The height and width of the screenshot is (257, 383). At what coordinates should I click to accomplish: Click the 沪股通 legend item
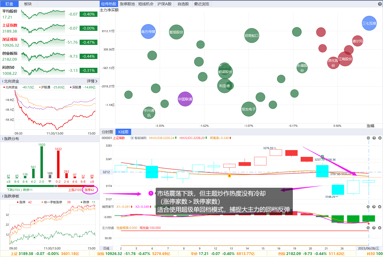coord(52,87)
